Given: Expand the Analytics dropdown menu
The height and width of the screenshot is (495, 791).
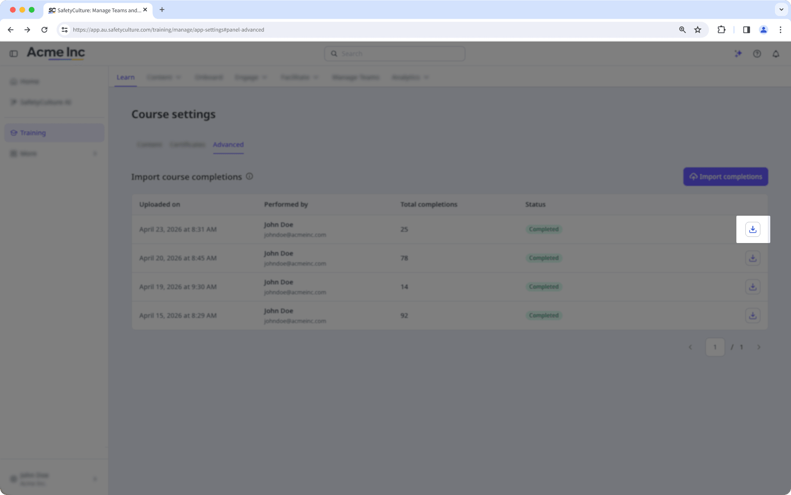Looking at the screenshot, I should 410,77.
